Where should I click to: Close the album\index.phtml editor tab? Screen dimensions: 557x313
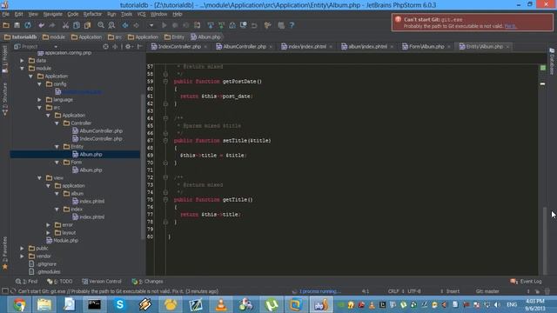392,47
